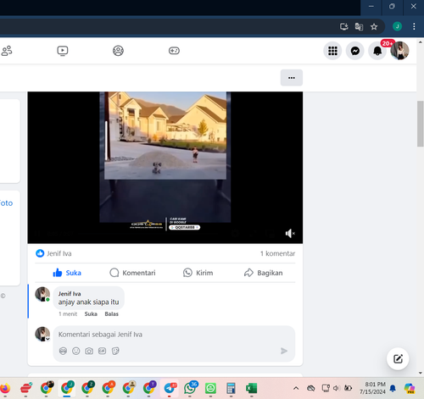Open Firefox from the taskbar
Image resolution: width=424 pixels, height=399 pixels.
pyautogui.click(x=5, y=389)
